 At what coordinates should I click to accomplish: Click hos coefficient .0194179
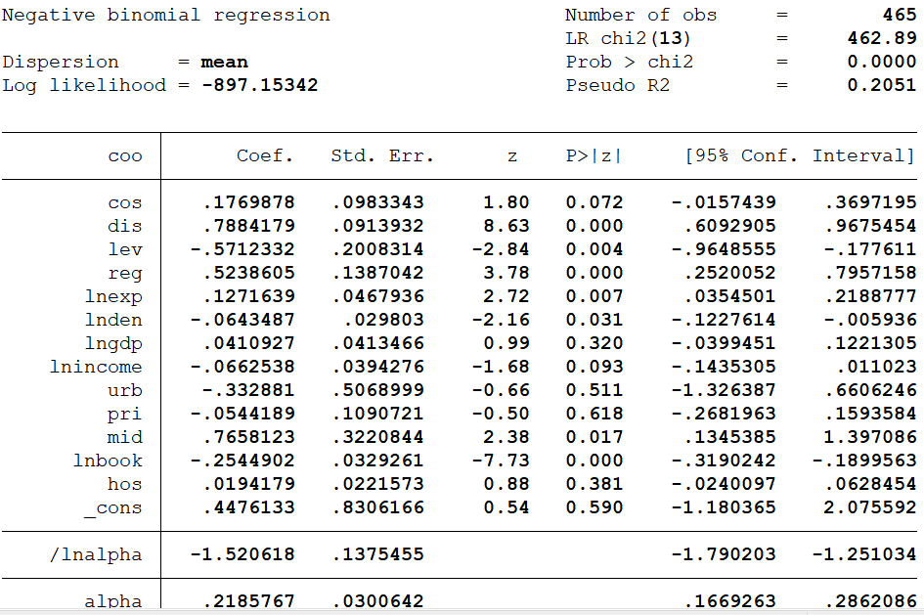coord(248,484)
